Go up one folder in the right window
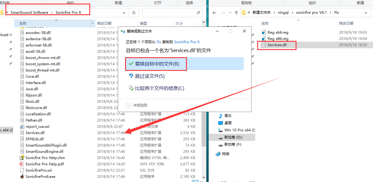This screenshot has width=373, height=182. pos(236,13)
